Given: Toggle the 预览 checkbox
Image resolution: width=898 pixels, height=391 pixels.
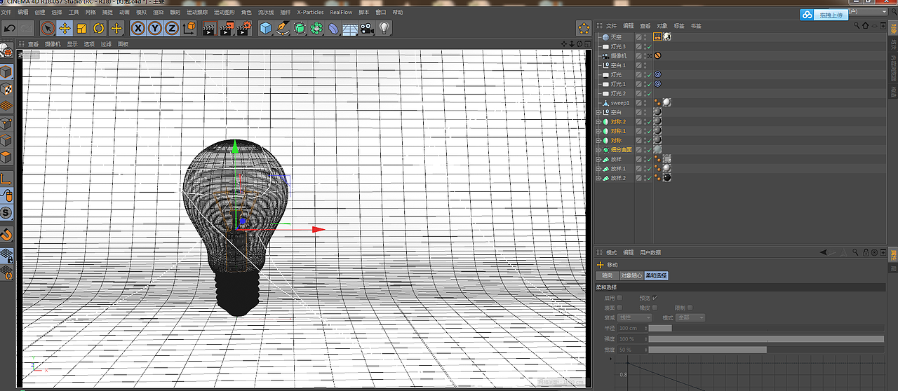Looking at the screenshot, I should click(655, 298).
